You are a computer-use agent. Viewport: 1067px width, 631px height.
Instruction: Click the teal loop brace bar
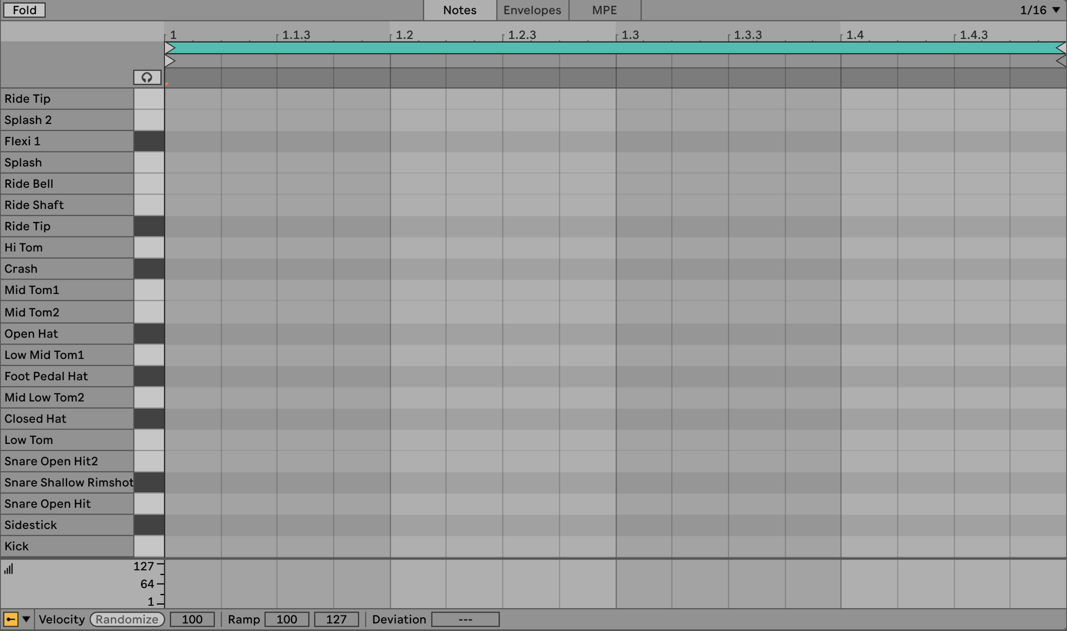[614, 48]
